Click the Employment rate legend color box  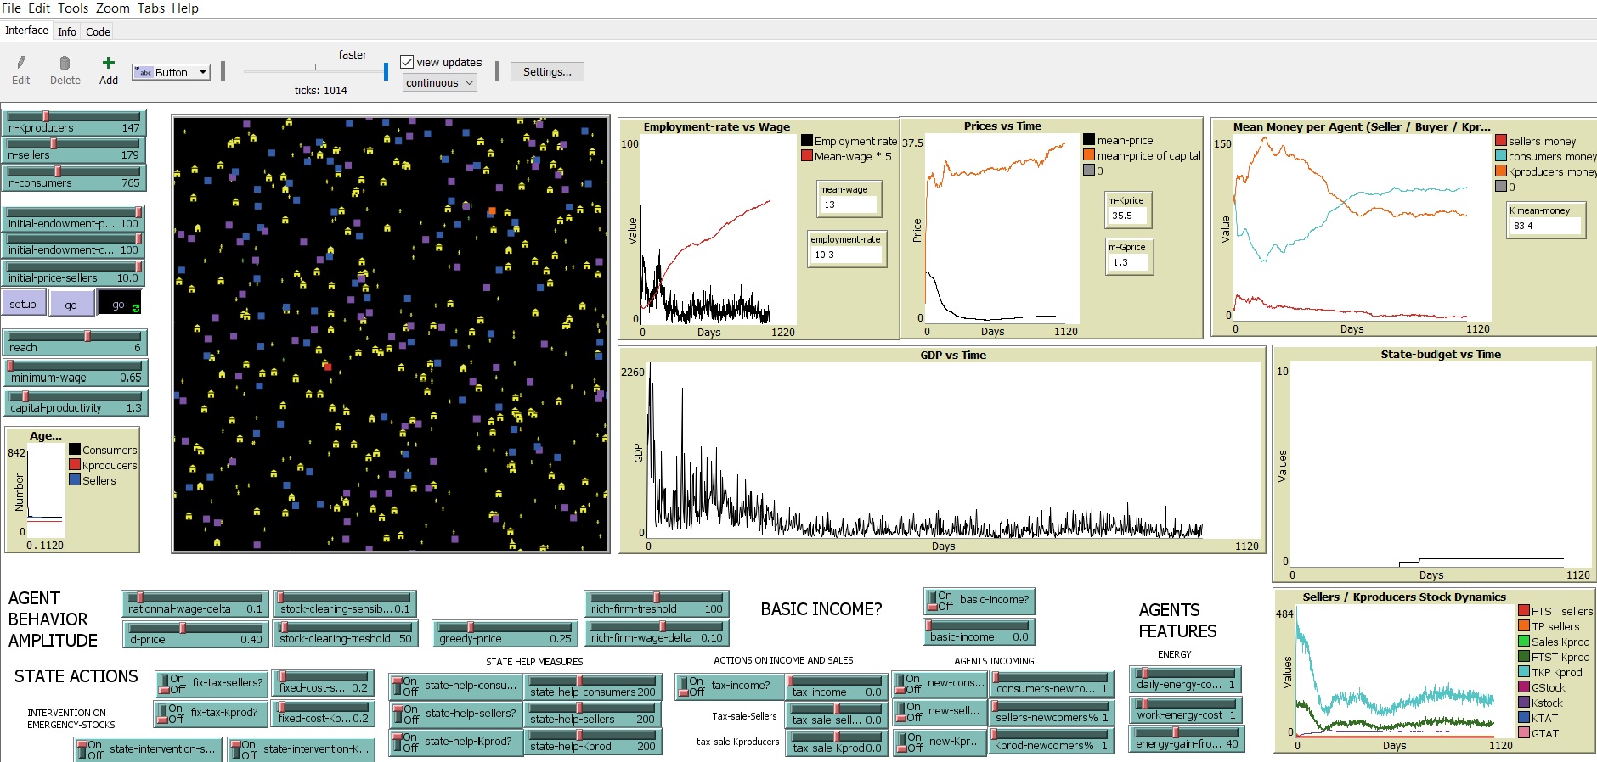[x=807, y=141]
